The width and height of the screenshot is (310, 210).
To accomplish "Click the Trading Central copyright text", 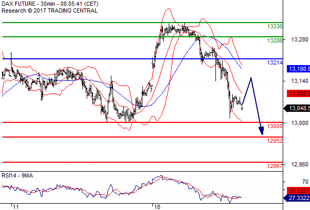I will 49,10.
